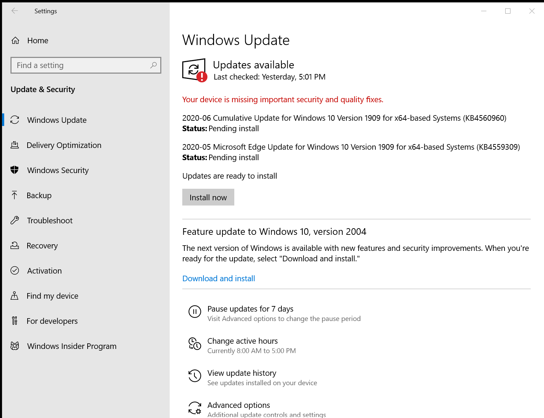Select Pause updates for 7 days

tap(250, 309)
